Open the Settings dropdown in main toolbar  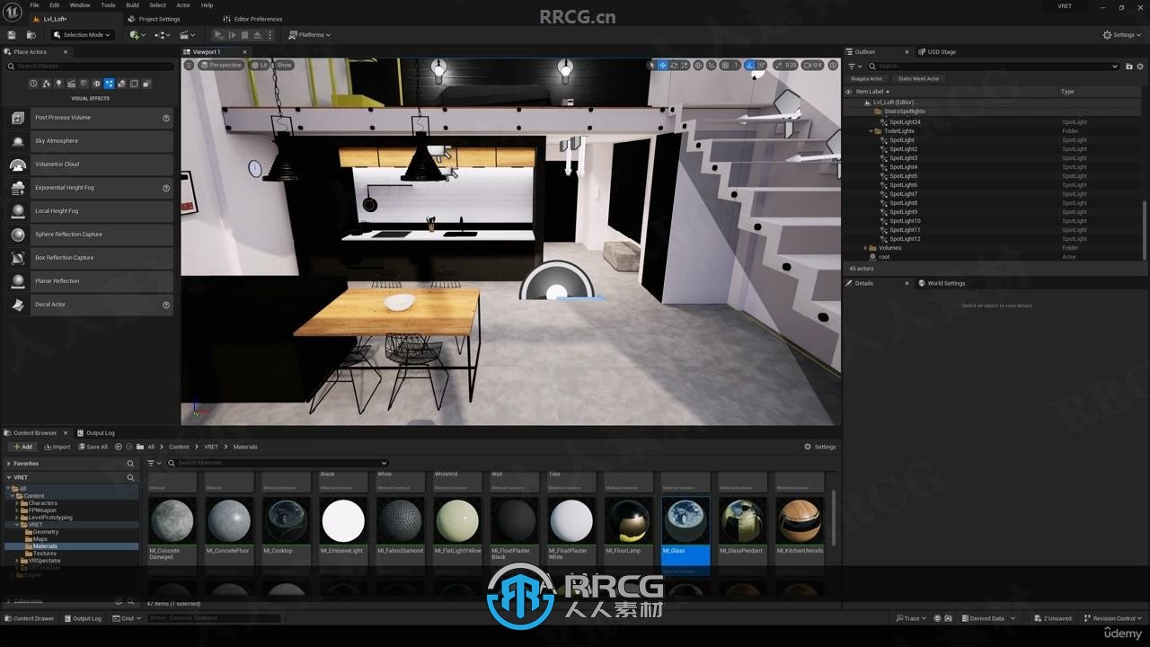point(1122,35)
